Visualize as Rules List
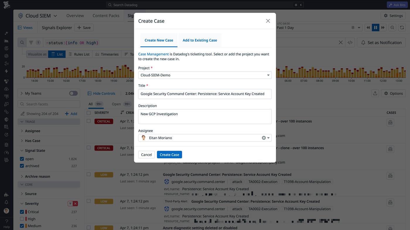This screenshot has width=410, height=230. tap(79, 54)
